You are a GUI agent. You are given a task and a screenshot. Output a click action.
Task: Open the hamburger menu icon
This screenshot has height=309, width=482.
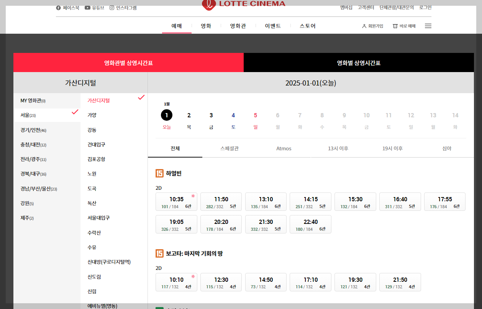coord(428,26)
